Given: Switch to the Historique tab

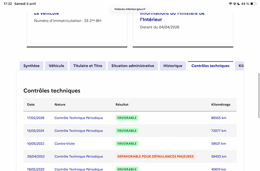Looking at the screenshot, I should [x=173, y=66].
